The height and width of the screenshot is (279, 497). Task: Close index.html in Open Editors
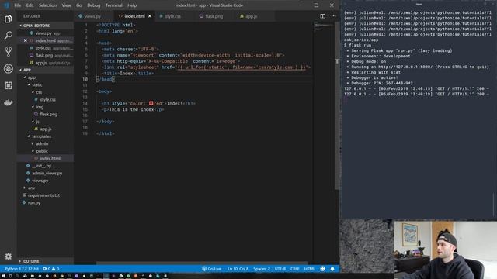point(26,40)
